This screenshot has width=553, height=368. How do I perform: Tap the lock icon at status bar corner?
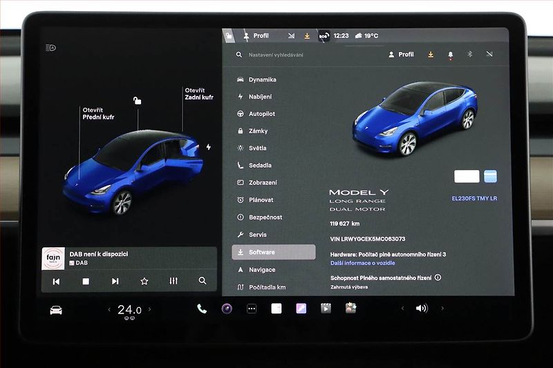[229, 36]
